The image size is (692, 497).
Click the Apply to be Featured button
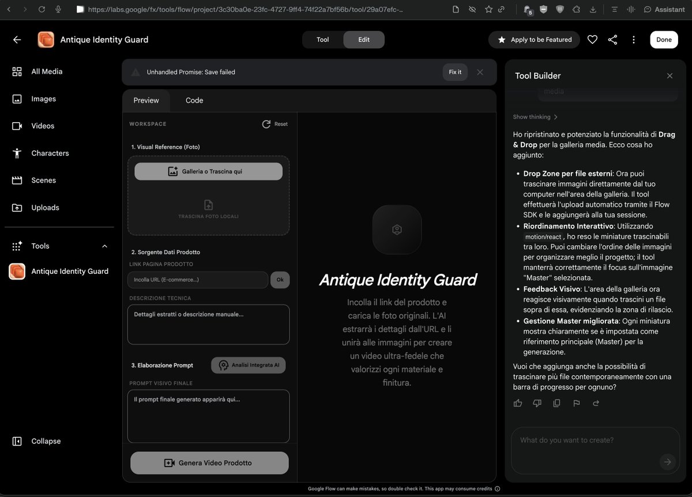(534, 40)
